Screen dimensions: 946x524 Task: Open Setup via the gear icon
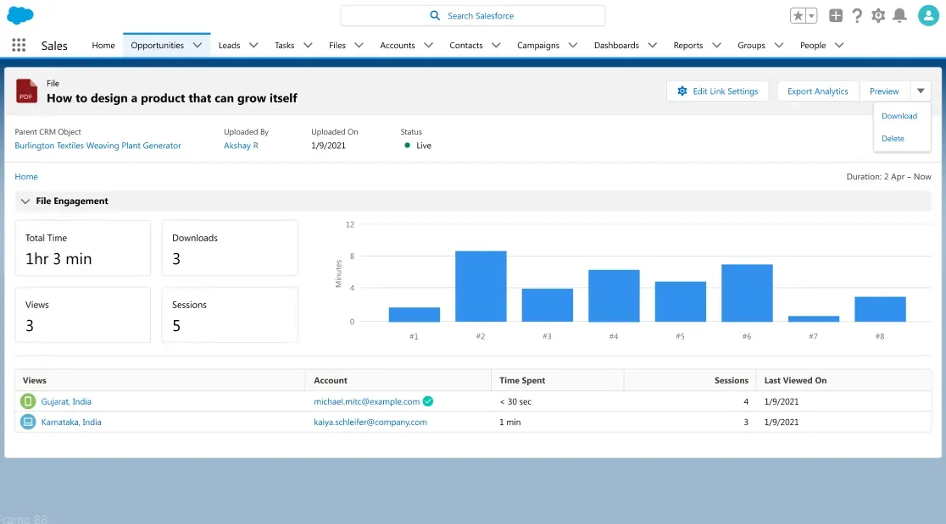point(877,14)
